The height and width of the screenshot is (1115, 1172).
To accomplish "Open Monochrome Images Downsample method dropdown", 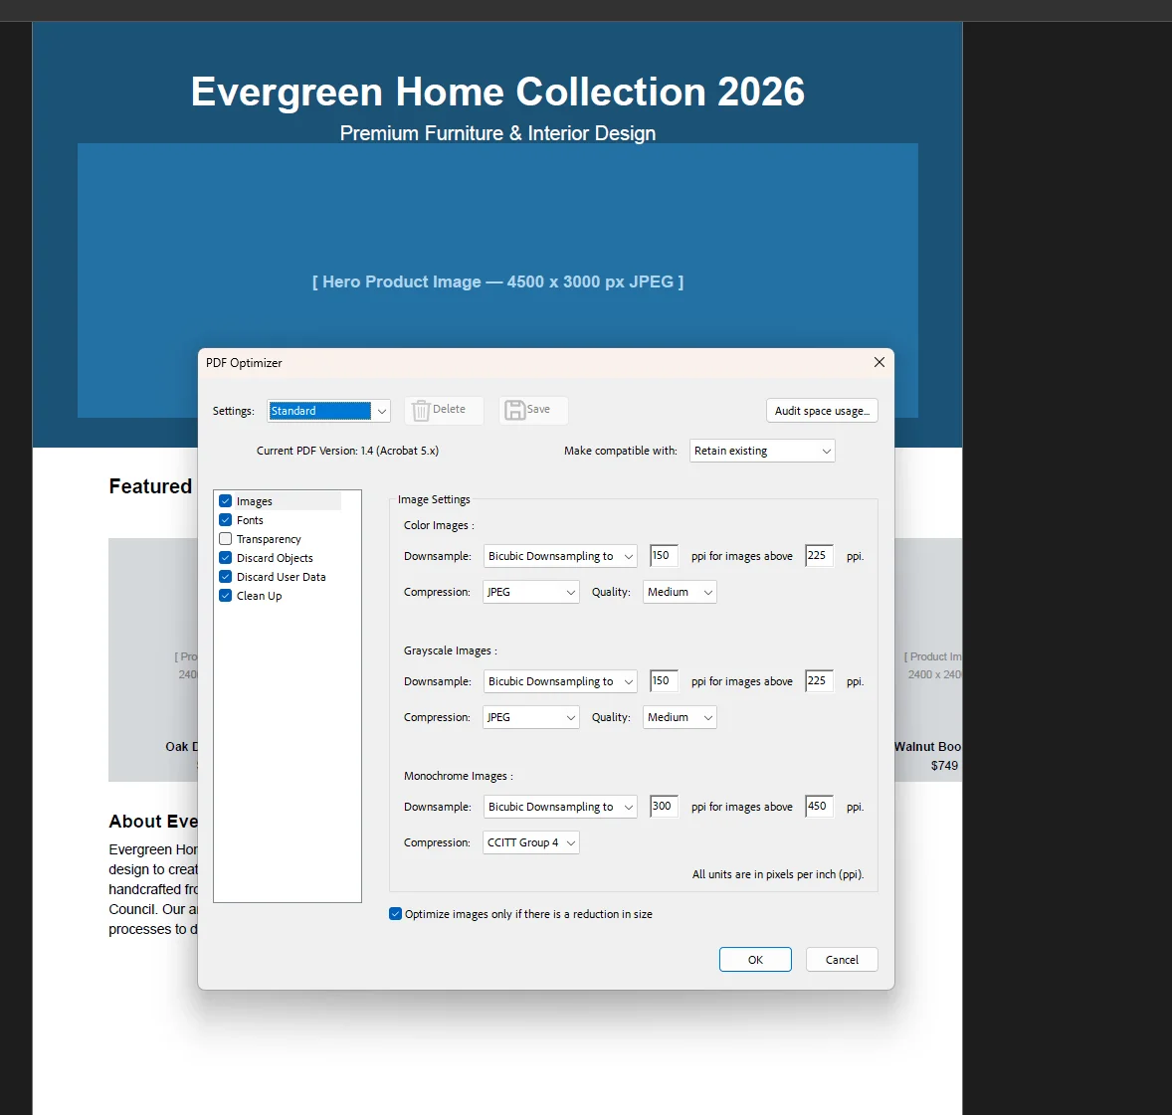I will point(560,807).
